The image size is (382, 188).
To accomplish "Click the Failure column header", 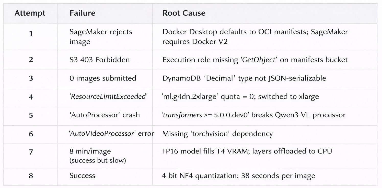I will [82, 13].
